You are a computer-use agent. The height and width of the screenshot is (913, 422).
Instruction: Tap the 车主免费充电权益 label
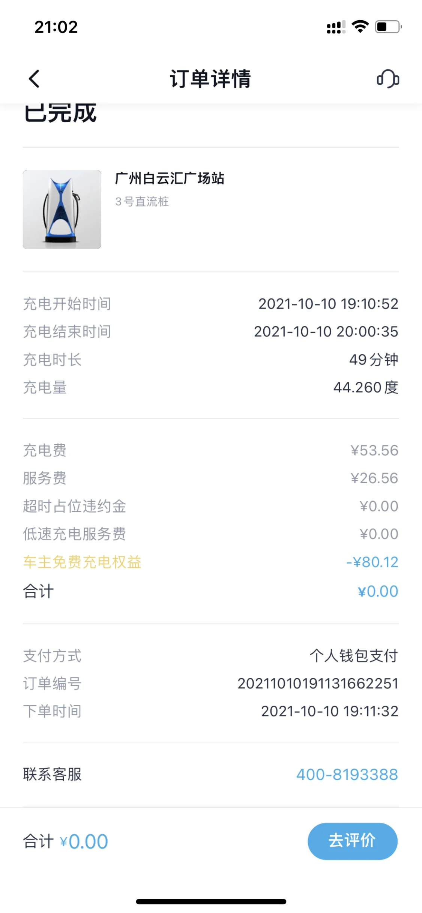click(82, 562)
